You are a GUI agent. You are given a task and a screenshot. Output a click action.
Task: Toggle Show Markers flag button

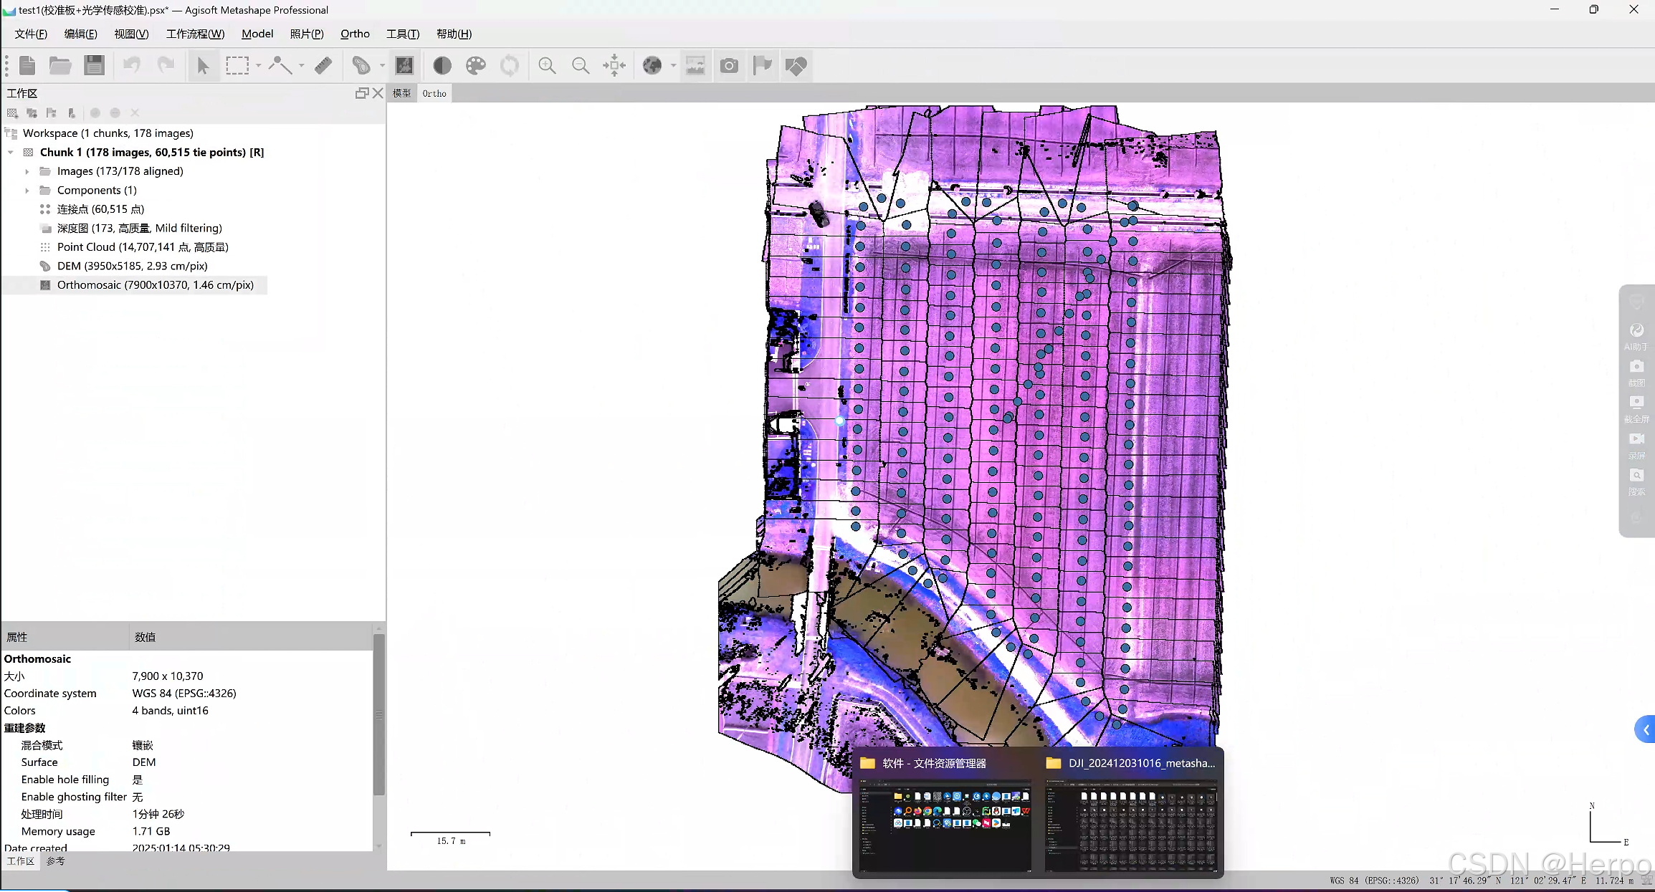click(763, 66)
